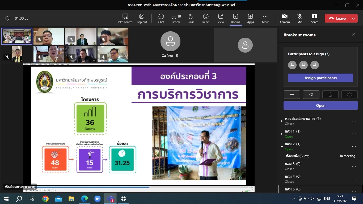The width and height of the screenshot is (363, 204).
Task: Add a new breakout room
Action: click(x=292, y=95)
